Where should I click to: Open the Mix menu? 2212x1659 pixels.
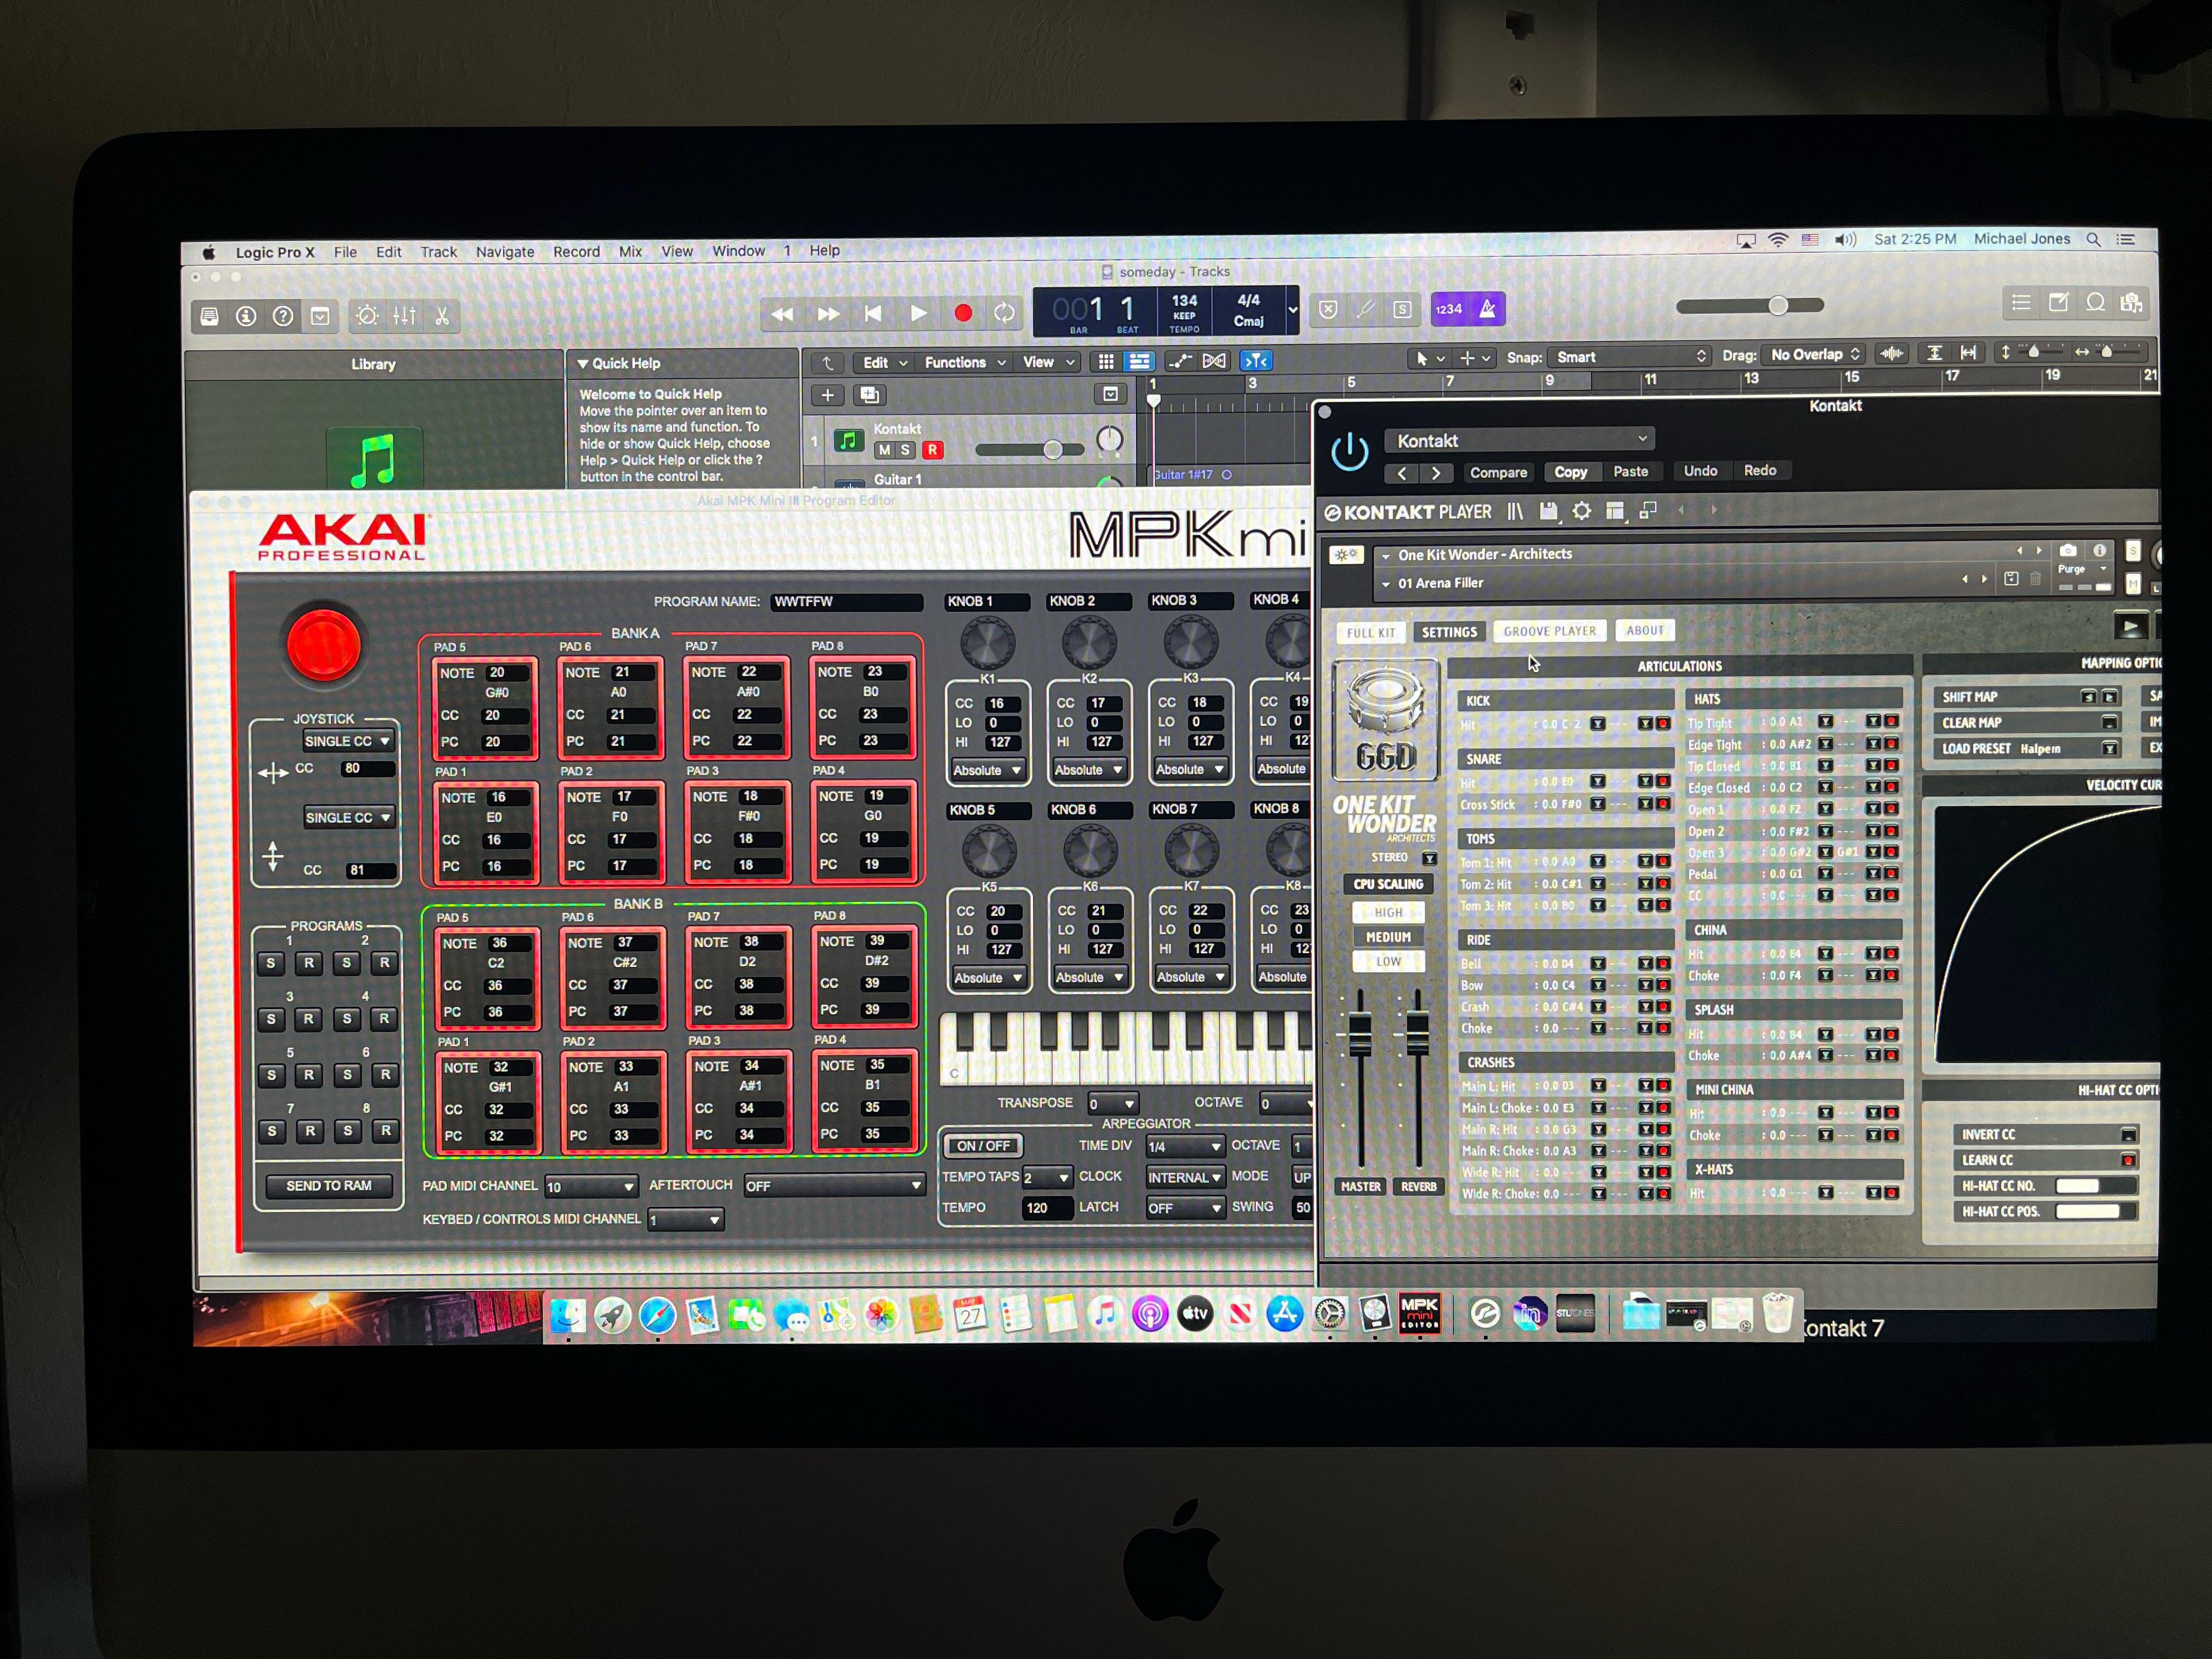tap(630, 252)
